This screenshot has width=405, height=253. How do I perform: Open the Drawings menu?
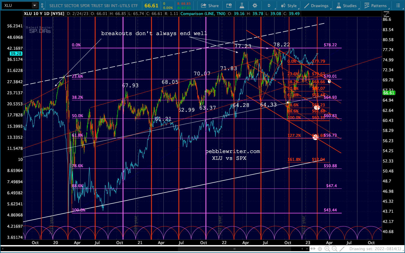(x=316, y=6)
